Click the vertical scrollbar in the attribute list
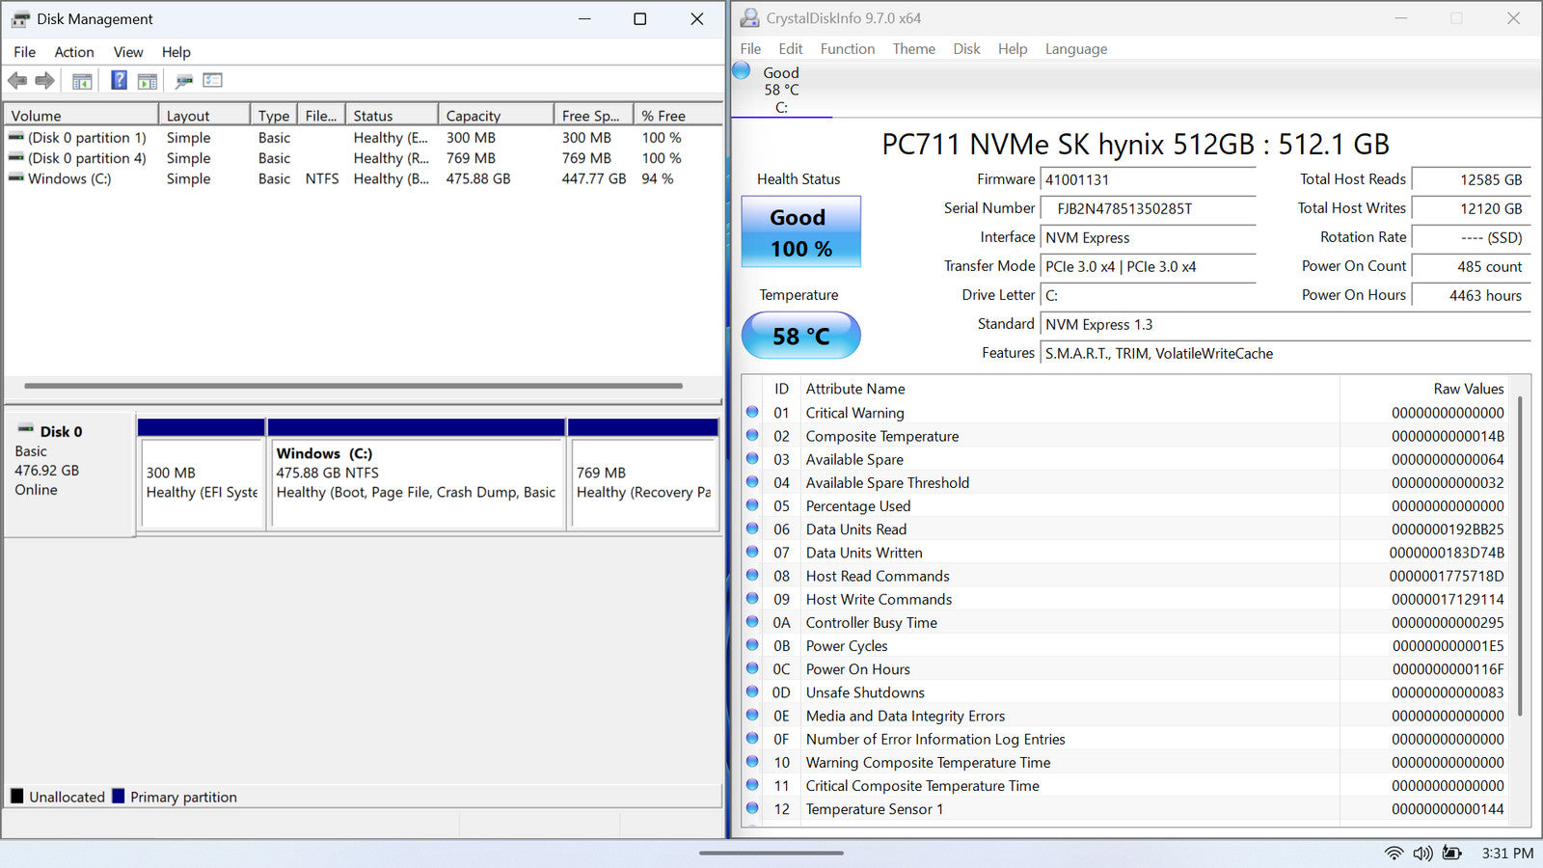The height and width of the screenshot is (868, 1543). click(1520, 555)
